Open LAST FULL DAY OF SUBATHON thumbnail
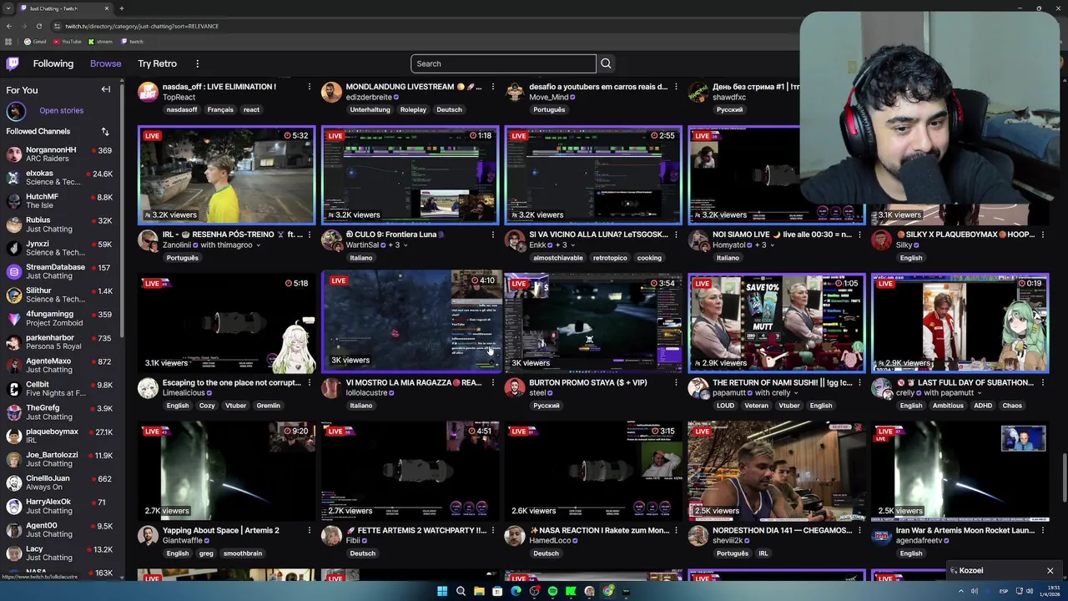The height and width of the screenshot is (601, 1068). 960,323
